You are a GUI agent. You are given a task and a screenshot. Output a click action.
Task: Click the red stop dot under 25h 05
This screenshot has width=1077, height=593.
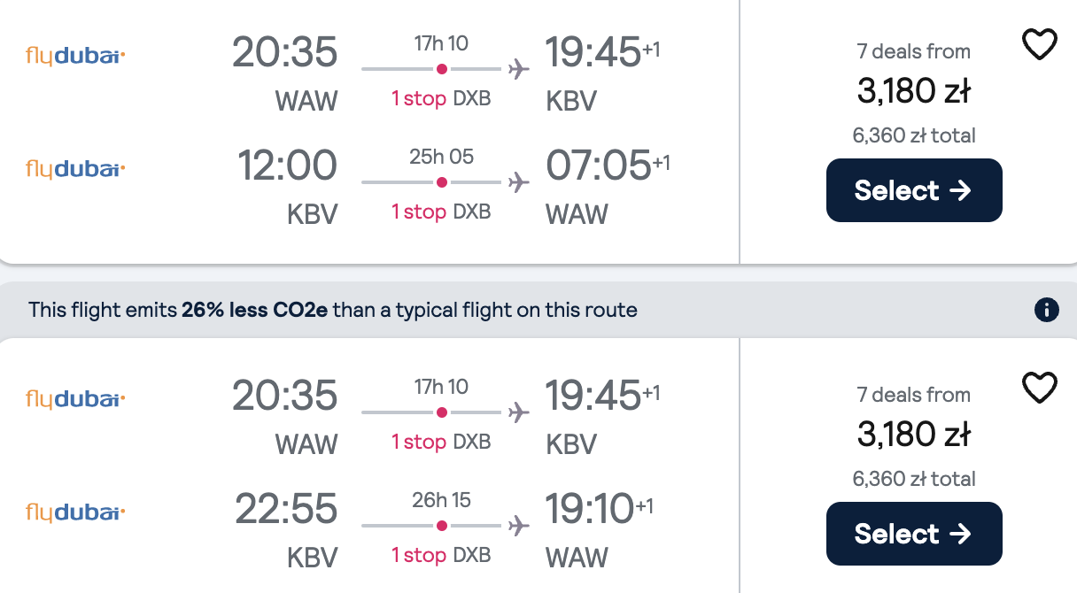pyautogui.click(x=441, y=182)
